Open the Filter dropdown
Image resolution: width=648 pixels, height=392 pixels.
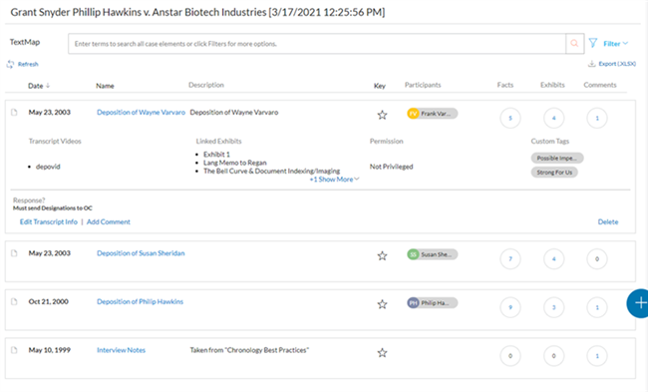[x=609, y=44]
